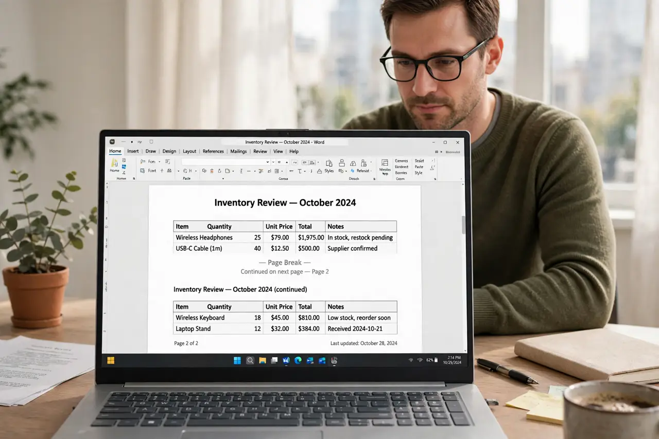Click the "Supplier confirmed" note
Image resolution: width=659 pixels, height=439 pixels.
pyautogui.click(x=353, y=248)
